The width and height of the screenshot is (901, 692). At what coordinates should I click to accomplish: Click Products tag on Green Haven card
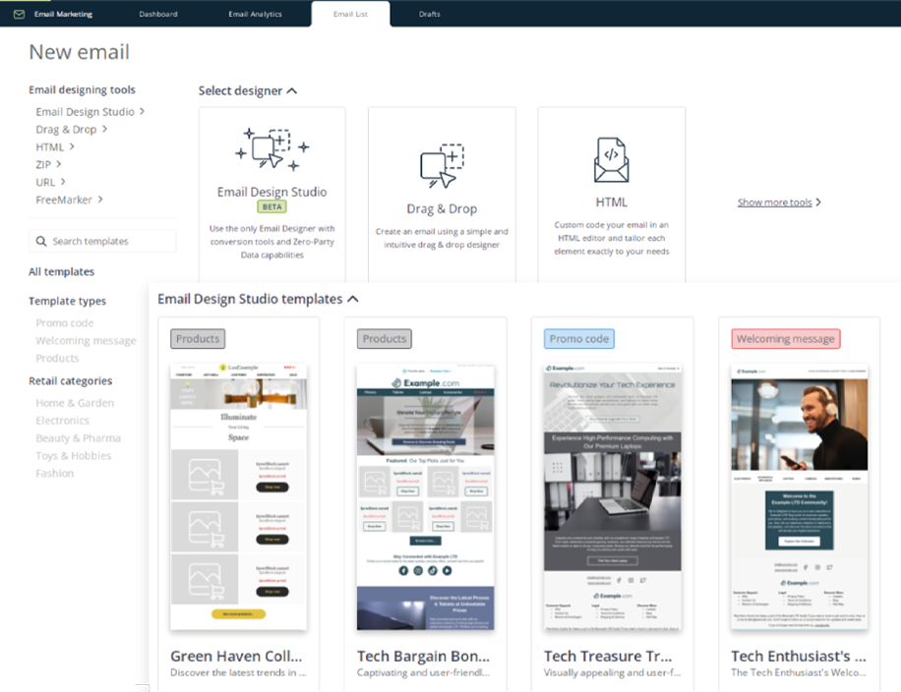[x=198, y=339]
